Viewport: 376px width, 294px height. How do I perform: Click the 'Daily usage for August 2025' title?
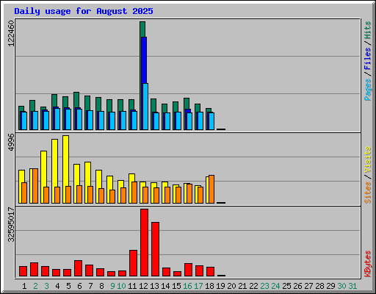[84, 11]
